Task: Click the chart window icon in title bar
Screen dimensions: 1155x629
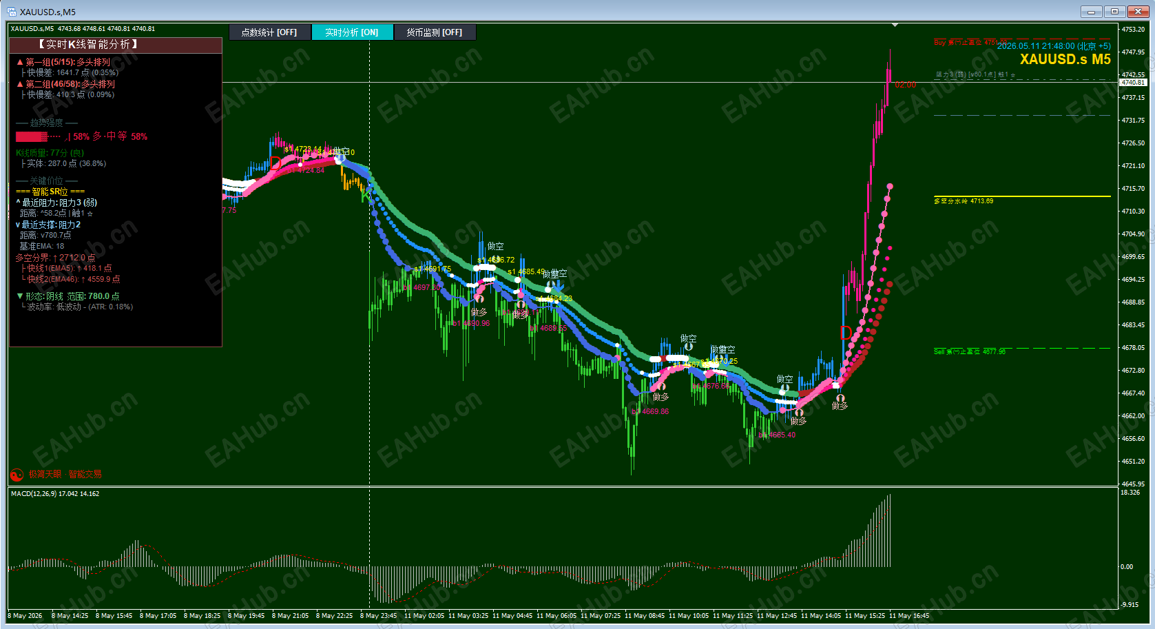Action: coord(12,12)
